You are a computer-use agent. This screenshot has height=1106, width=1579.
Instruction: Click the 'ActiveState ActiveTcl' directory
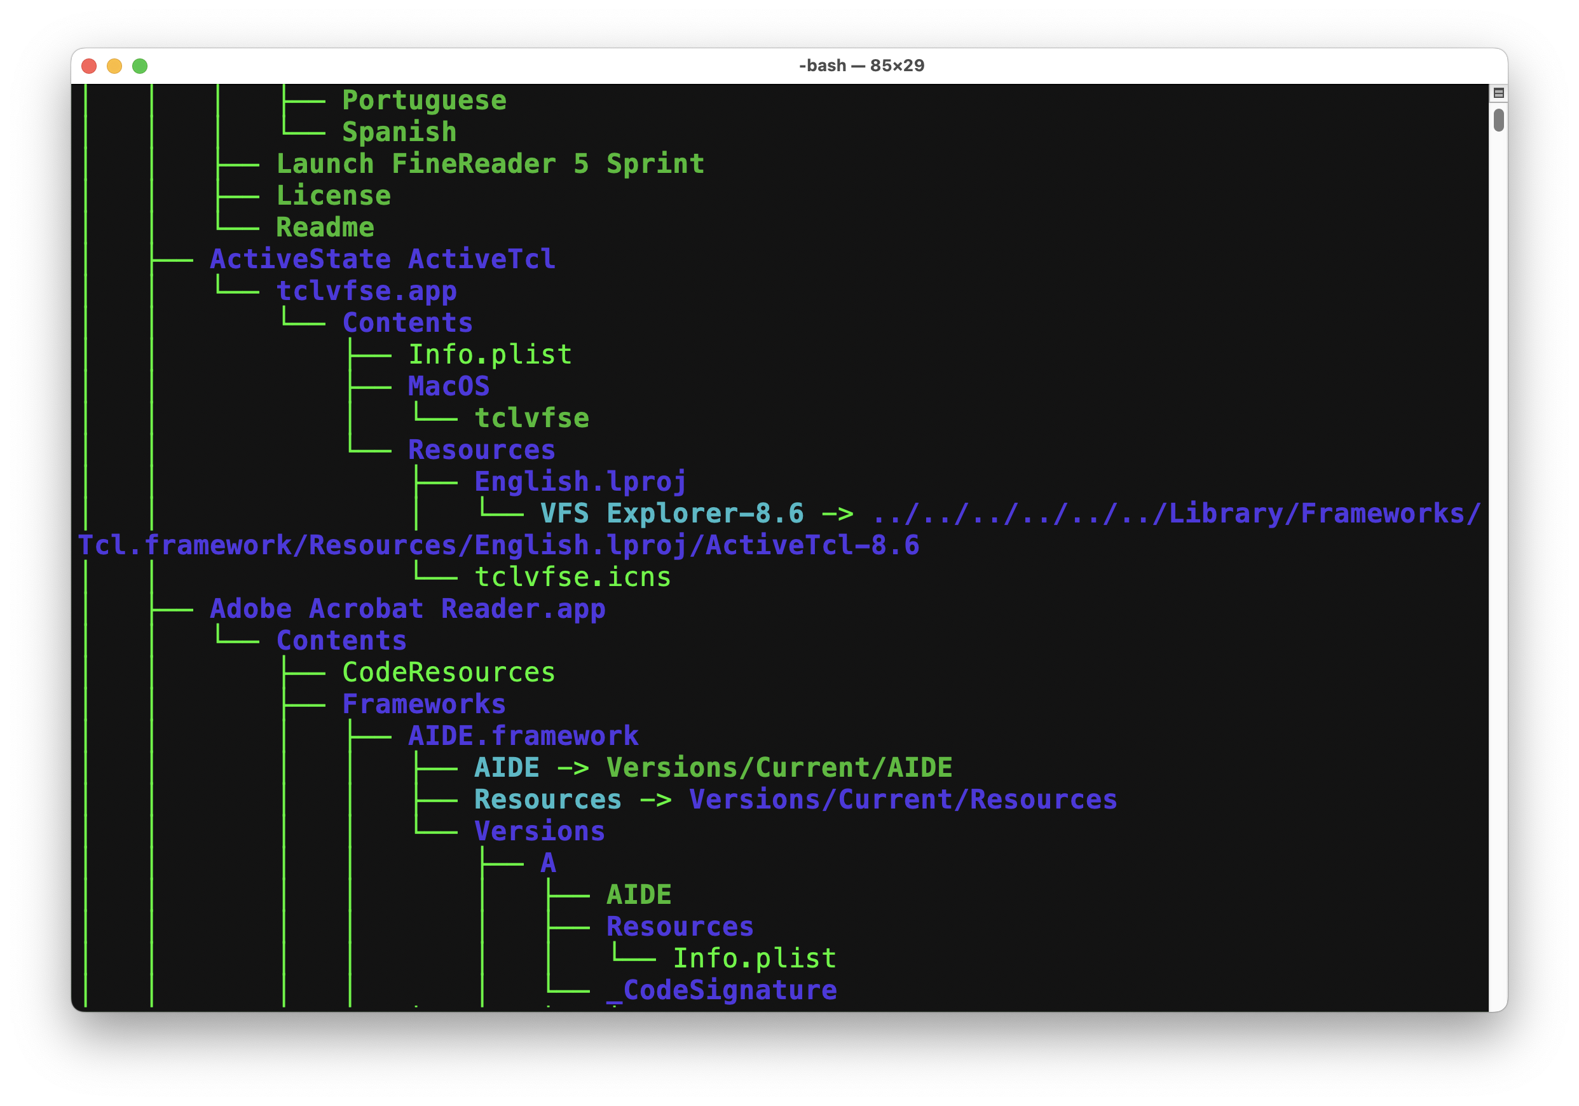(x=383, y=259)
